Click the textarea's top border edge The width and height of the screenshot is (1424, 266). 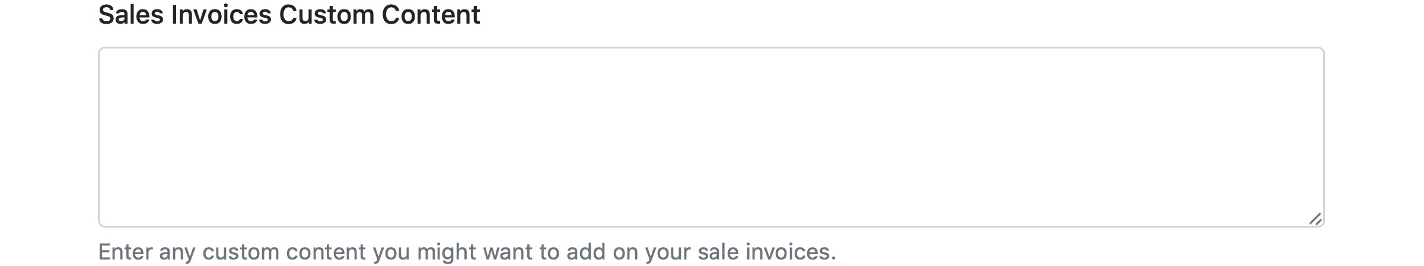click(x=711, y=48)
